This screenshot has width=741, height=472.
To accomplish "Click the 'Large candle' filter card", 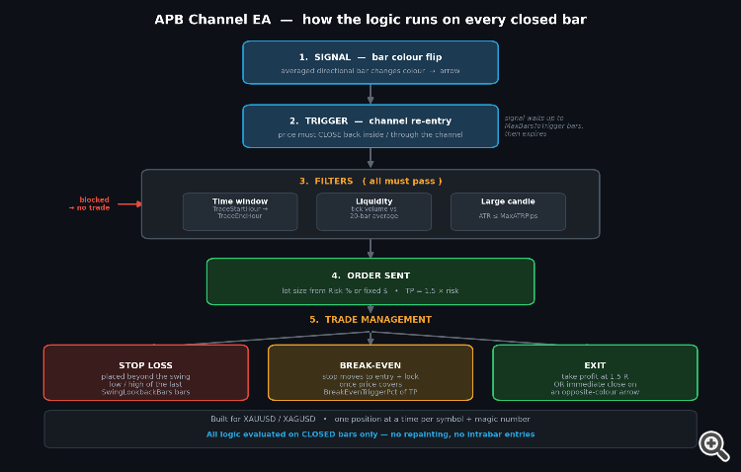I will [x=508, y=211].
